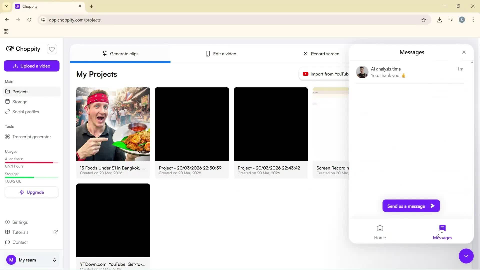Click the Choppity logo in the sidebar

click(x=23, y=49)
